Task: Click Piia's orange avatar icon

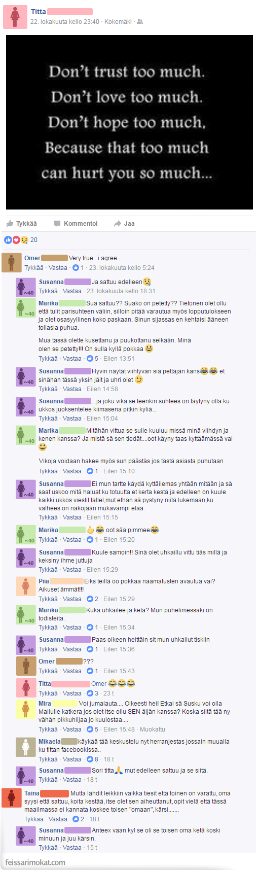Action: click(x=25, y=586)
